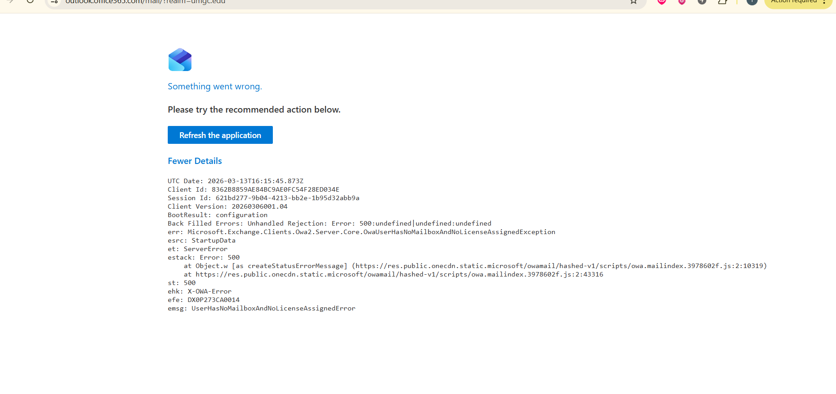Reload the page with the browser refresh icon
This screenshot has width=836, height=394.
(30, 1)
